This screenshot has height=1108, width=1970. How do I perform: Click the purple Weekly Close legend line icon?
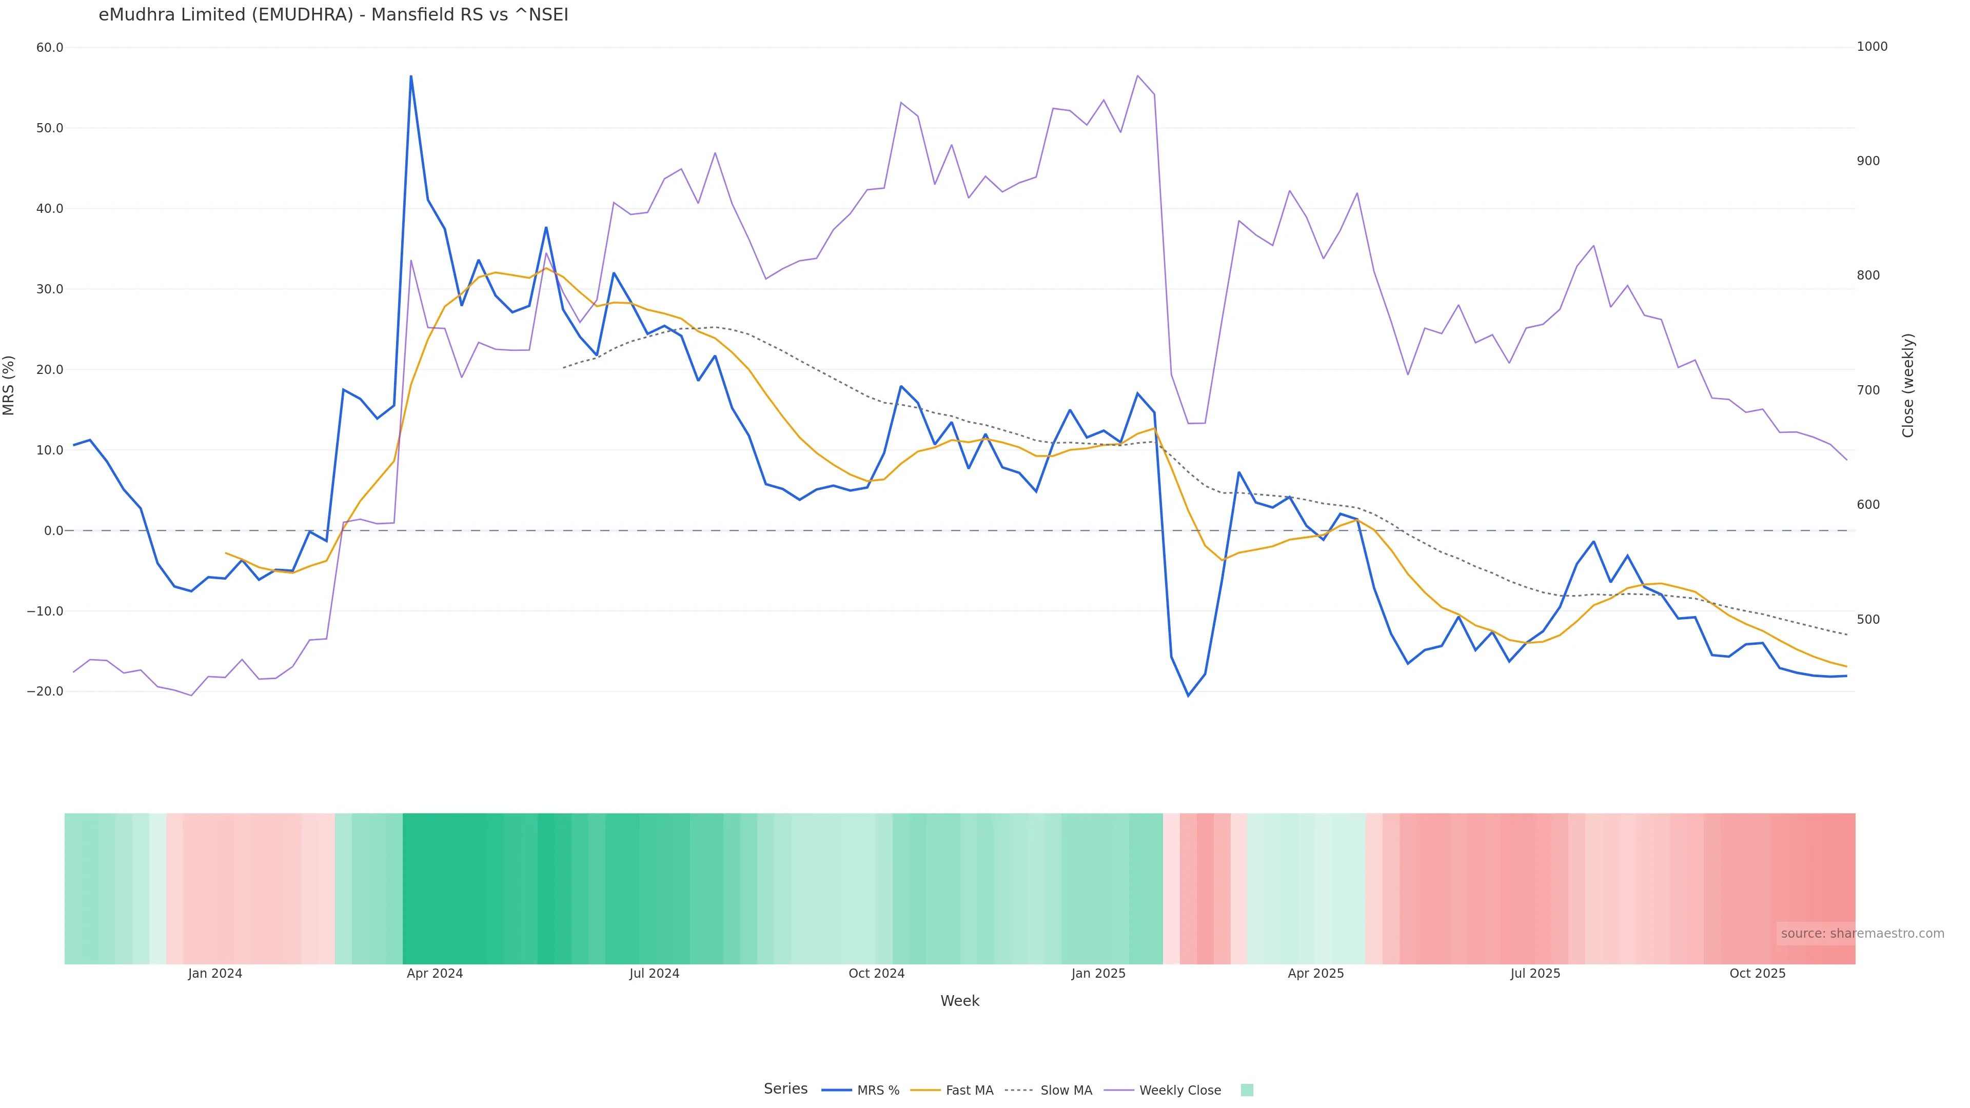(1119, 1091)
